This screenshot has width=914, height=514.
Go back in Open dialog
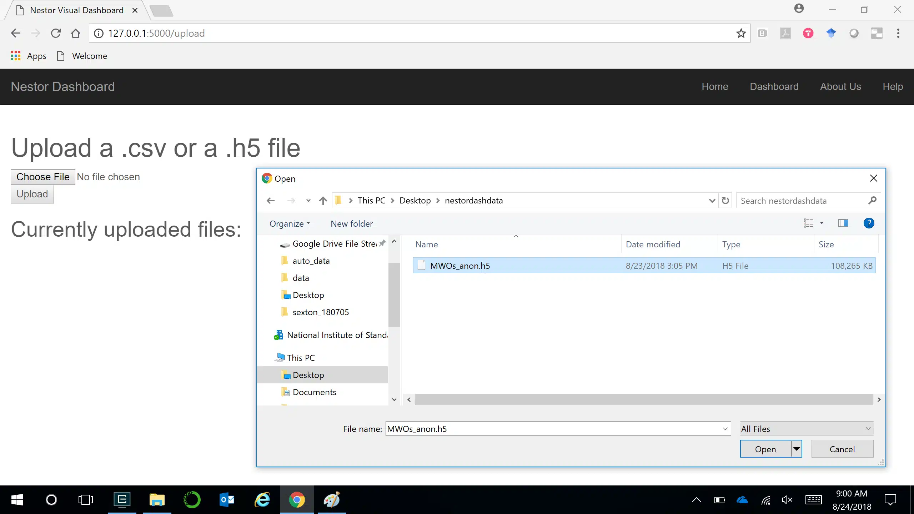271,201
